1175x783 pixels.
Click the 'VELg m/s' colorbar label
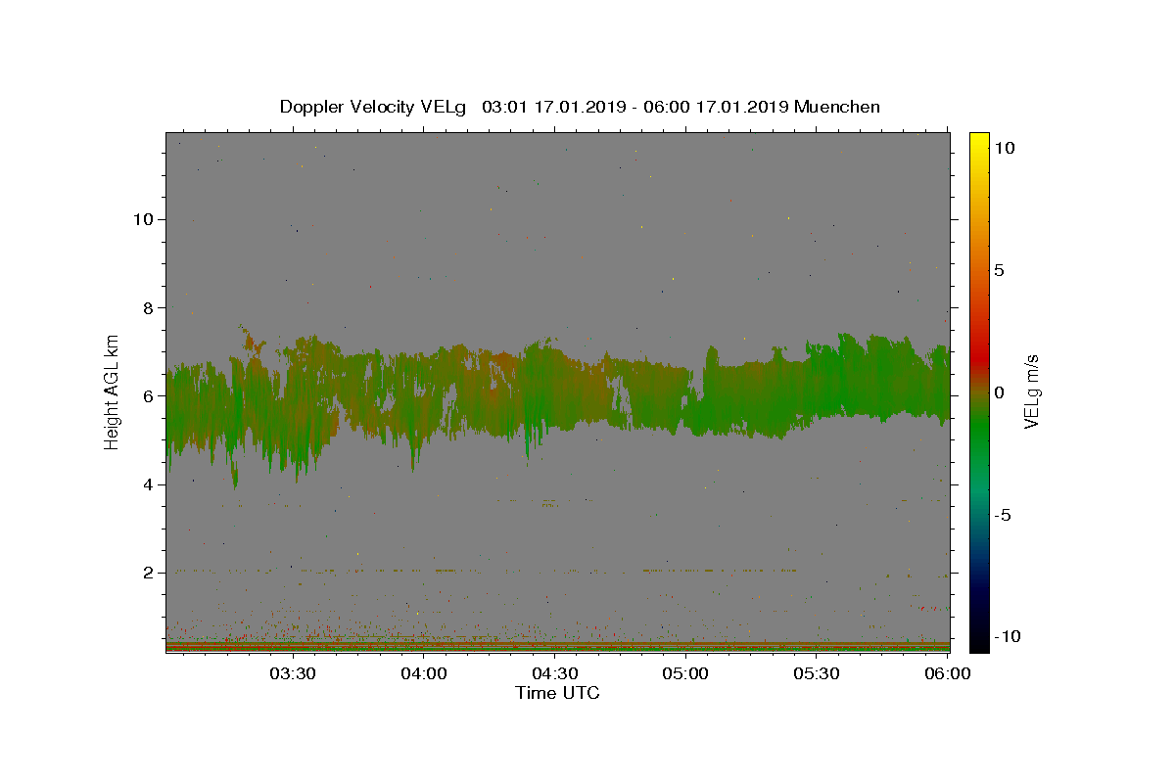click(1031, 391)
